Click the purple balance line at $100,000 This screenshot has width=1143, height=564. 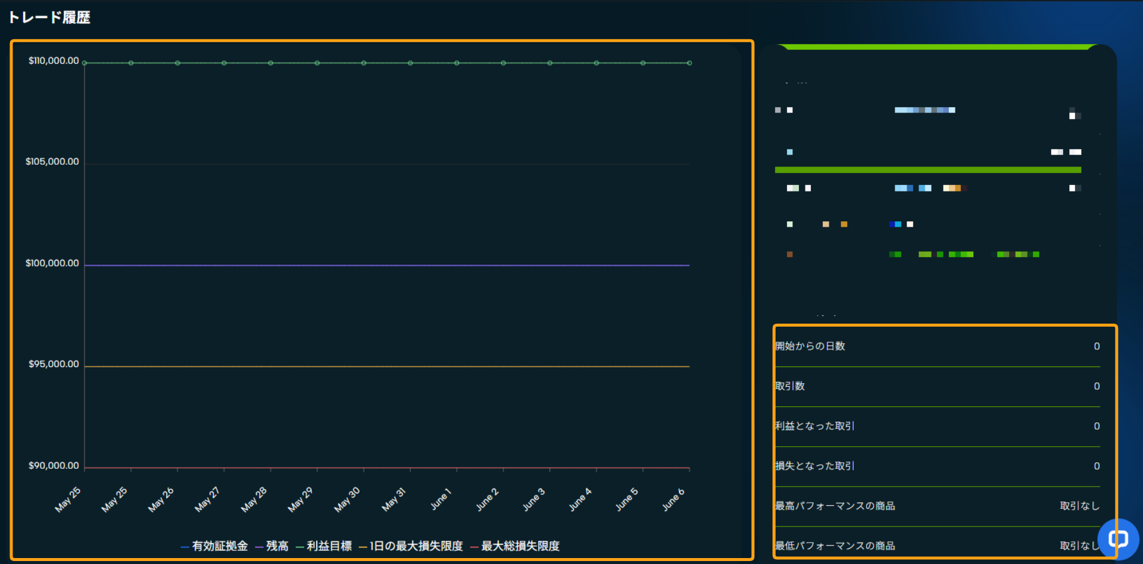coord(387,265)
